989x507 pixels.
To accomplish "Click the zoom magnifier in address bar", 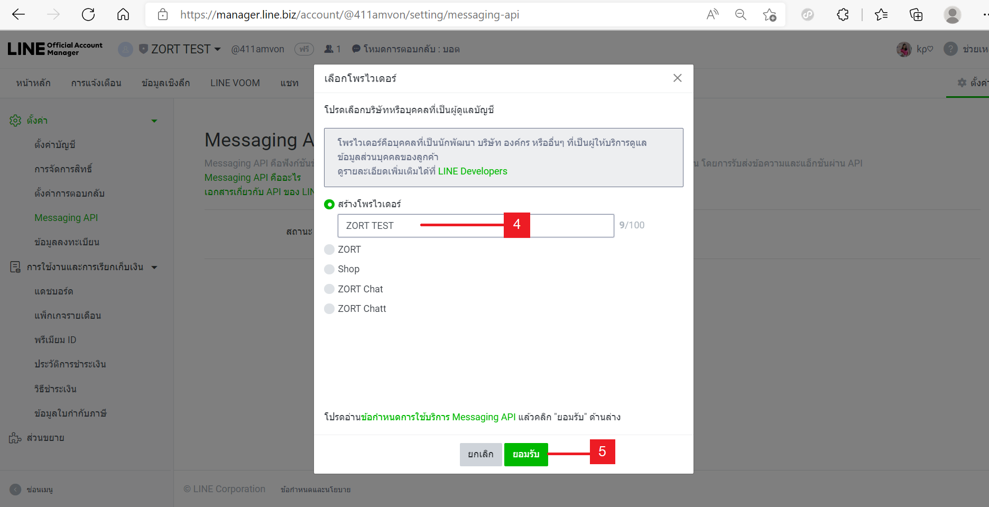I will point(741,15).
